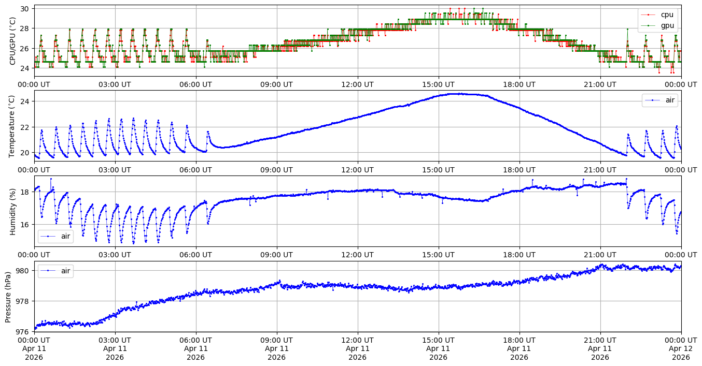Select the 'gpu' legend text label
The width and height of the screenshot is (702, 366).
(x=667, y=25)
